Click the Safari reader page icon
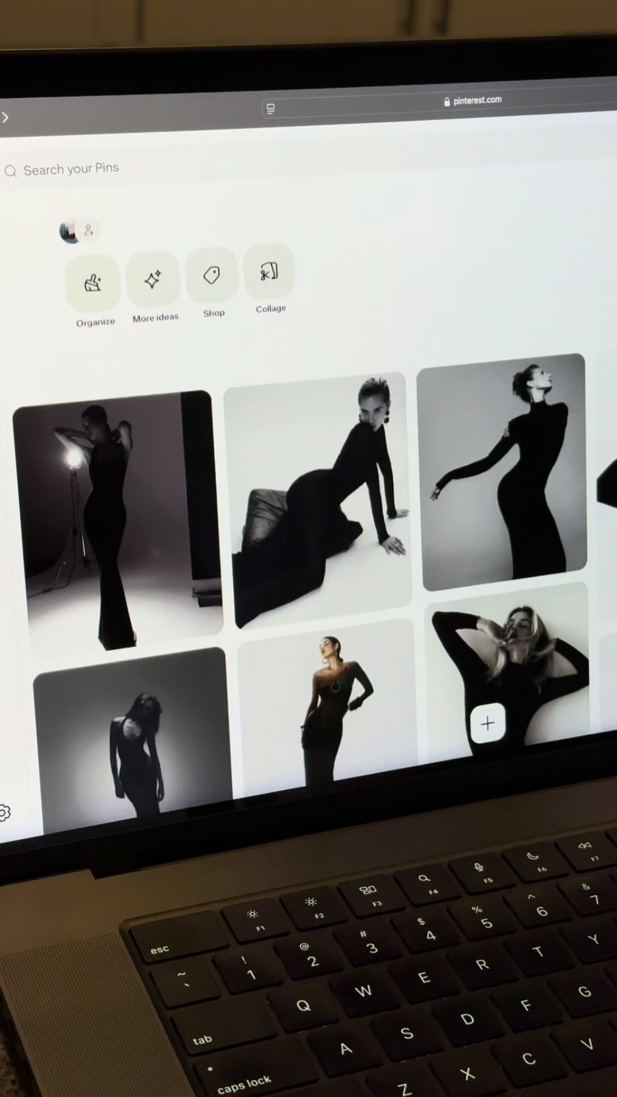The width and height of the screenshot is (617, 1097). coord(271,109)
